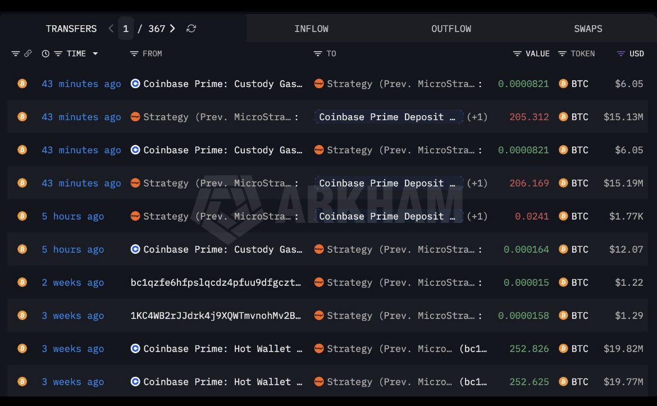Click the USD amount $15.13M
657x406 pixels.
coord(623,117)
